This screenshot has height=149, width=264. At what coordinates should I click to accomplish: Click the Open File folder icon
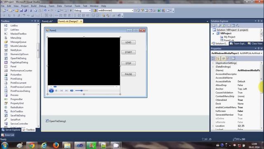tap(17, 10)
